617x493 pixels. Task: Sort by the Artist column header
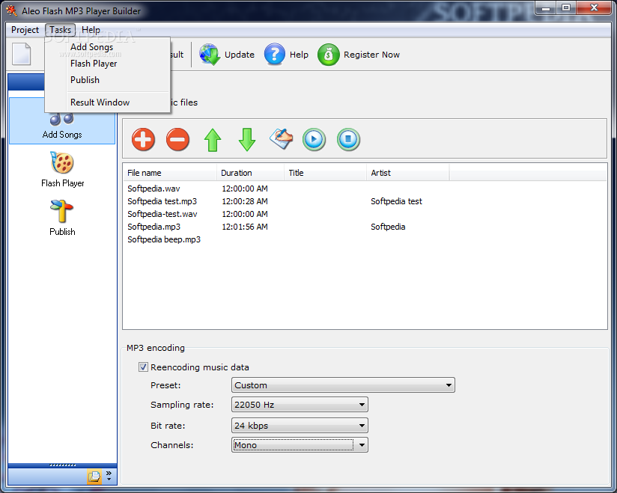pyautogui.click(x=407, y=173)
